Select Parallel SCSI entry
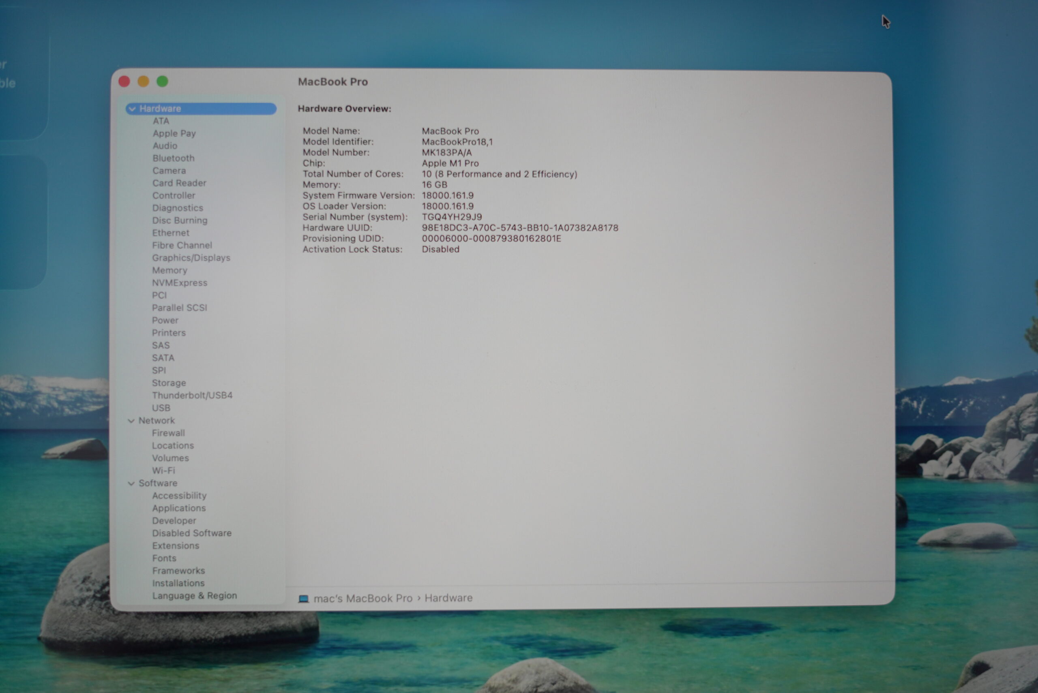The height and width of the screenshot is (693, 1038). [180, 308]
